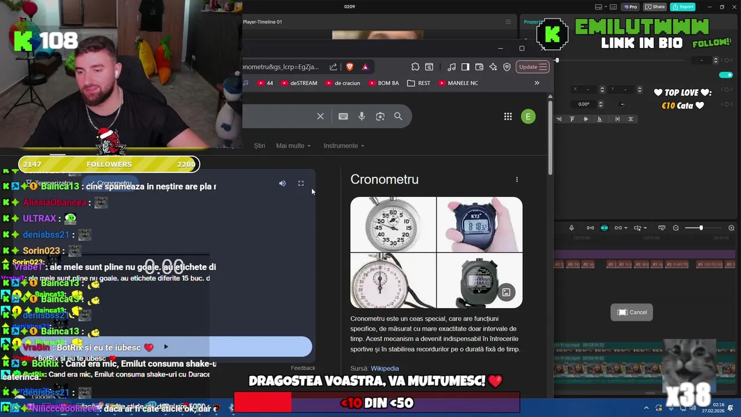Click the align top icon in Properties
The width and height of the screenshot is (741, 417).
(572, 119)
